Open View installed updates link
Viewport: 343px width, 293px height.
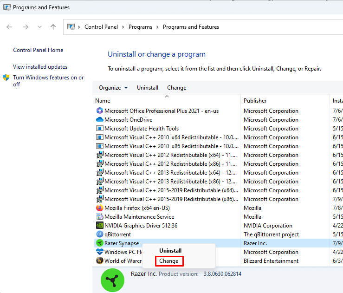40,67
